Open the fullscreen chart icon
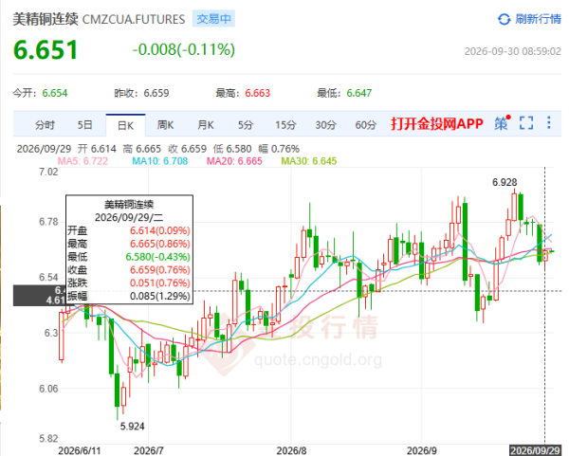This screenshot has height=456, width=569. pos(526,123)
